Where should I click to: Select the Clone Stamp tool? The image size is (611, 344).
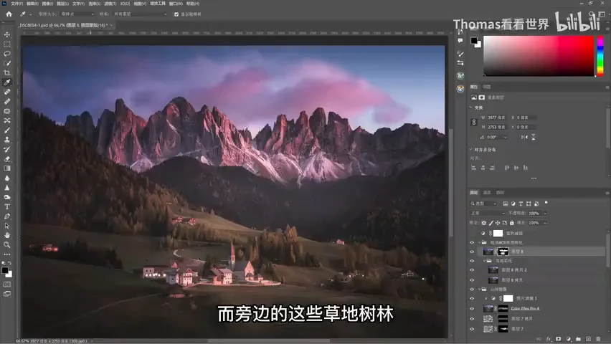point(7,140)
